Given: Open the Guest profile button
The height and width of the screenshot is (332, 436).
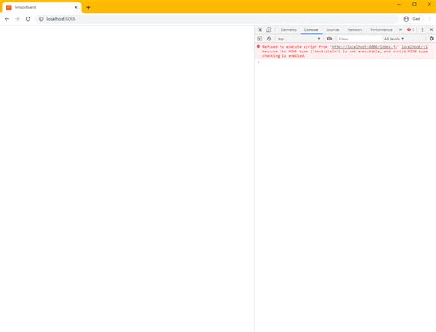Looking at the screenshot, I should [412, 19].
